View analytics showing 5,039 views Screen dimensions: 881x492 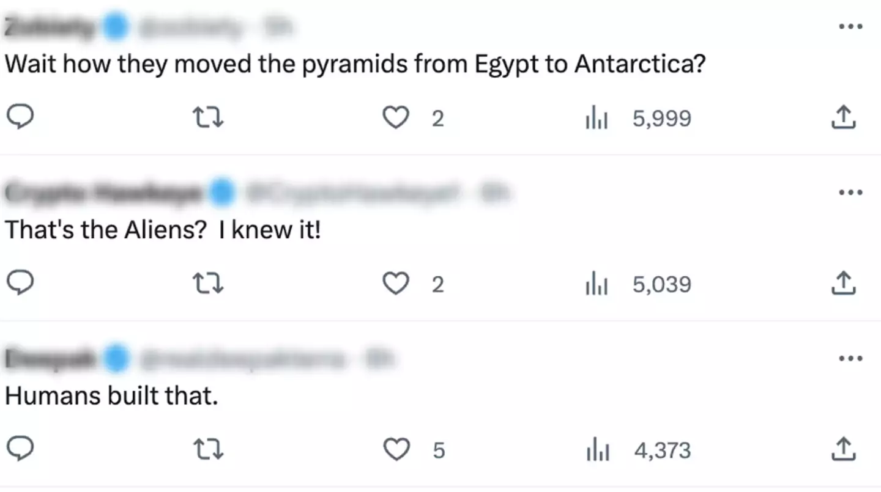pyautogui.click(x=597, y=285)
